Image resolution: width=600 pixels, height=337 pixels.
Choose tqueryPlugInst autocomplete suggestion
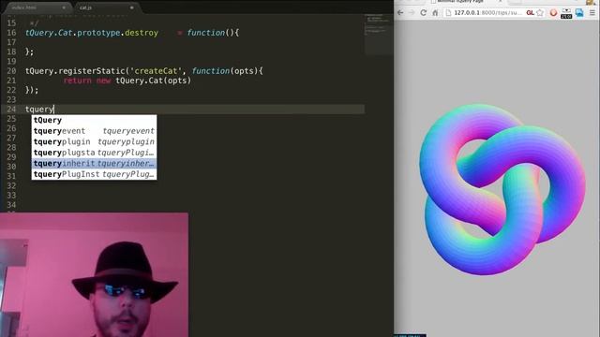94,174
